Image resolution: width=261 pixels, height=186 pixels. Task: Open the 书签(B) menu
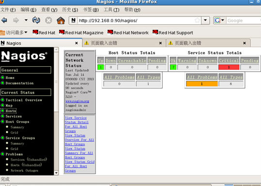(91, 10)
